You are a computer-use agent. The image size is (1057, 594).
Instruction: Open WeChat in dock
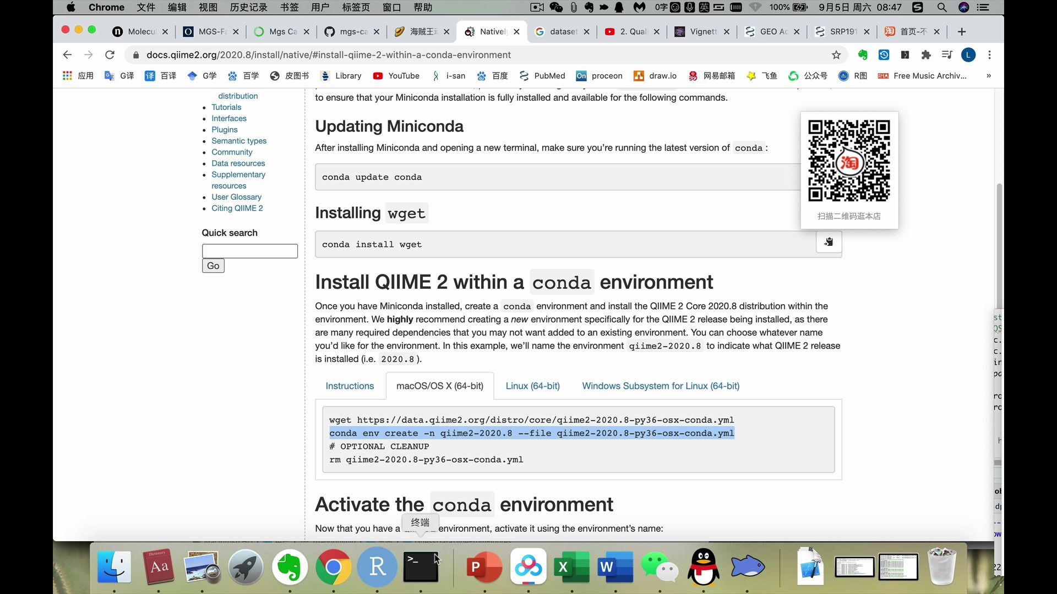660,567
